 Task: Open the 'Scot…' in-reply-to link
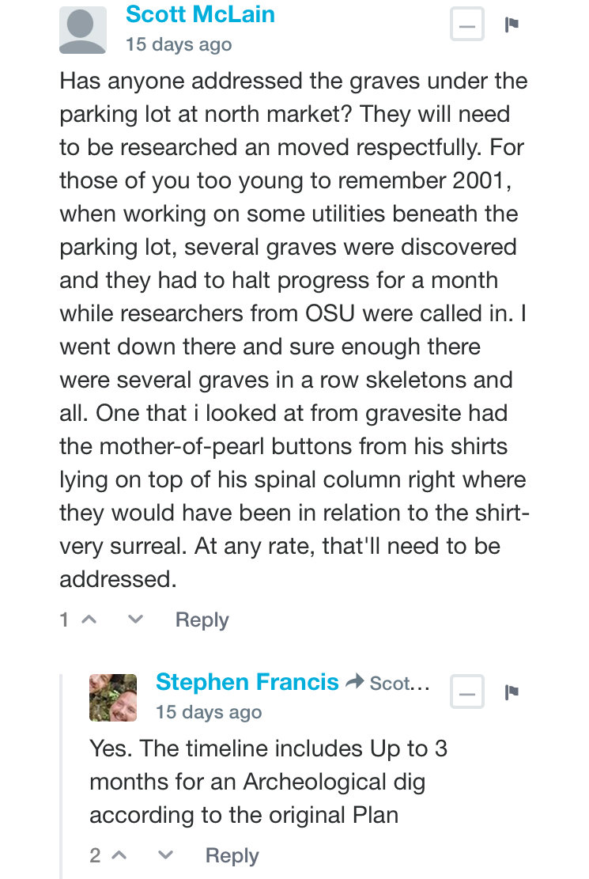point(399,684)
